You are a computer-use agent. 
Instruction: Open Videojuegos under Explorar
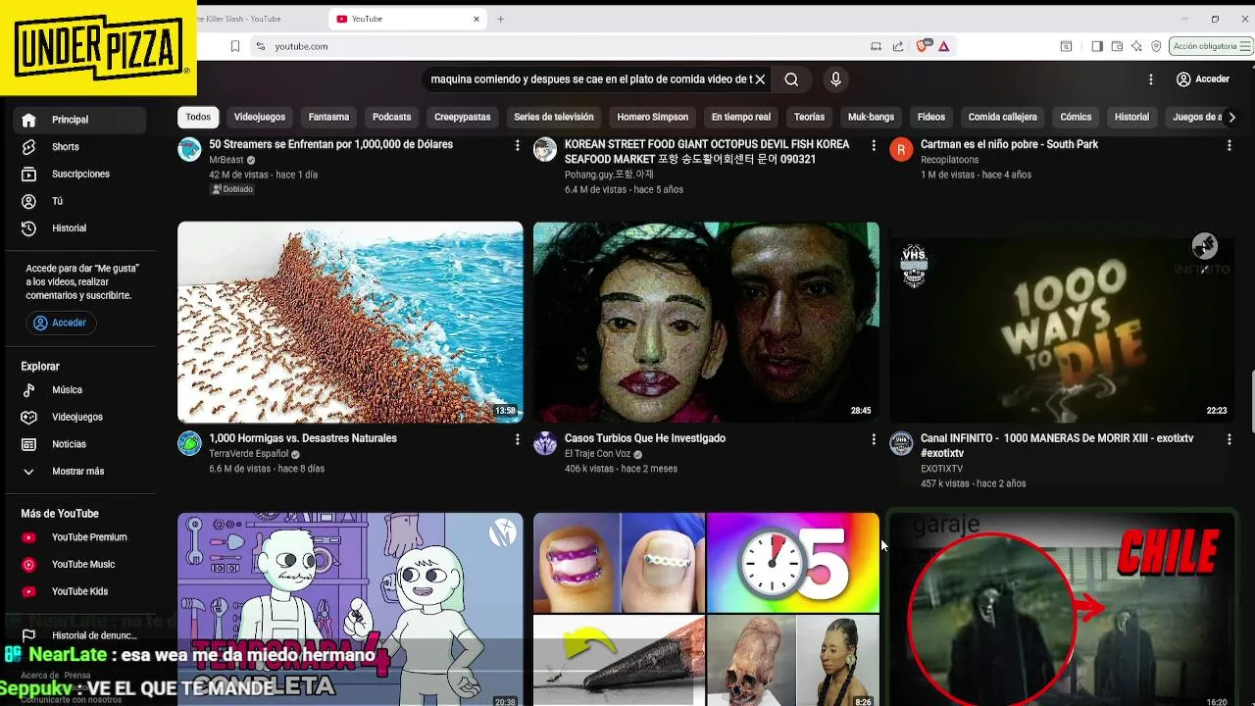(78, 417)
